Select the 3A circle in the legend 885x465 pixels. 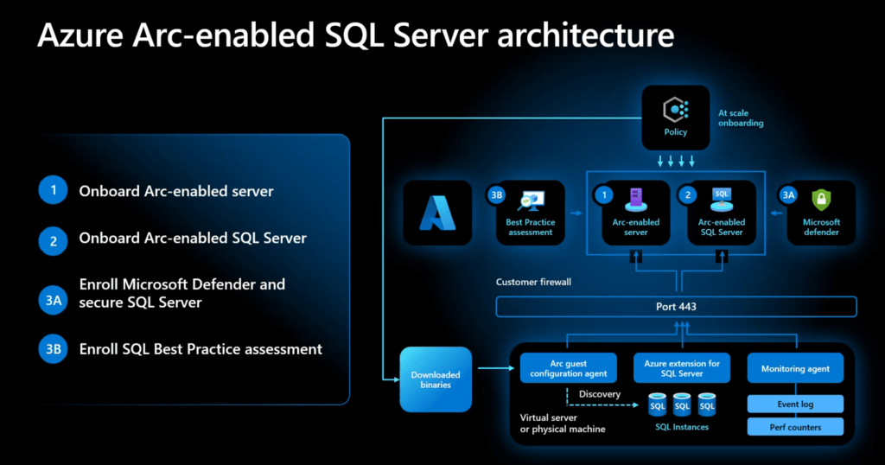[53, 300]
